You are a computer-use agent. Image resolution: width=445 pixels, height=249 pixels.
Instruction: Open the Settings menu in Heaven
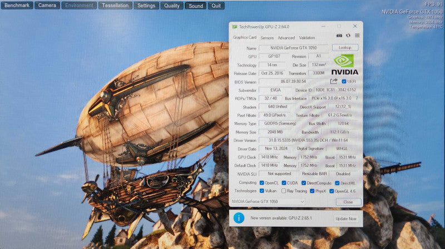point(146,6)
